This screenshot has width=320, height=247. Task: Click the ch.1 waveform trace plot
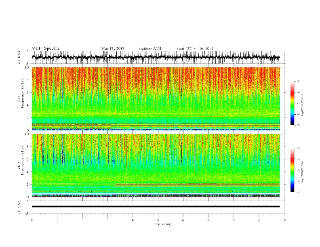(156, 57)
